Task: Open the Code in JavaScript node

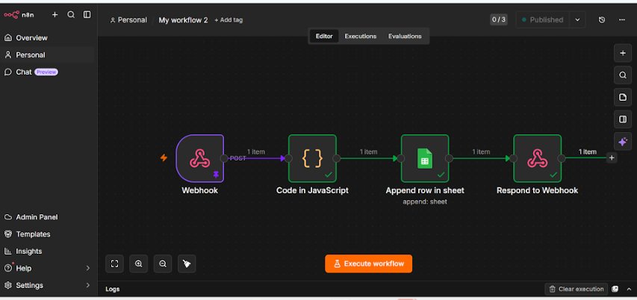Action: (x=312, y=158)
